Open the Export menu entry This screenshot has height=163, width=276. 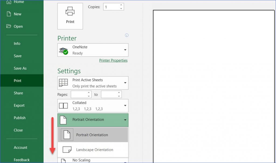[x=19, y=105]
